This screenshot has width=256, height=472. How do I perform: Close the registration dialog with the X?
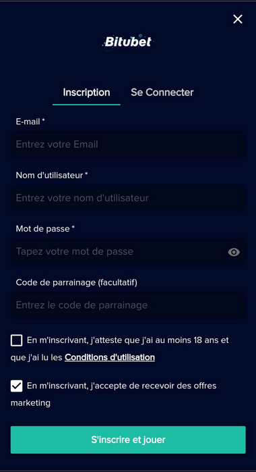238,20
